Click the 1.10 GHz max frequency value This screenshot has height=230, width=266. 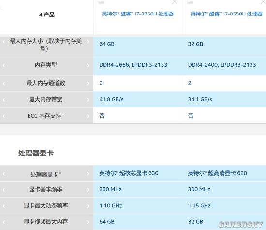111,206
